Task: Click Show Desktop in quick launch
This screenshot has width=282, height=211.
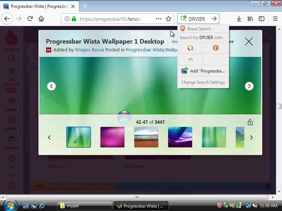Action: tap(25, 206)
